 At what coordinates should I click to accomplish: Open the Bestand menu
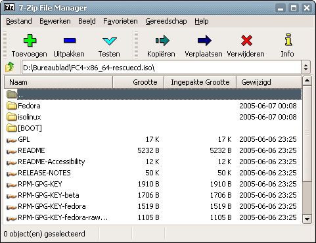tap(19, 21)
